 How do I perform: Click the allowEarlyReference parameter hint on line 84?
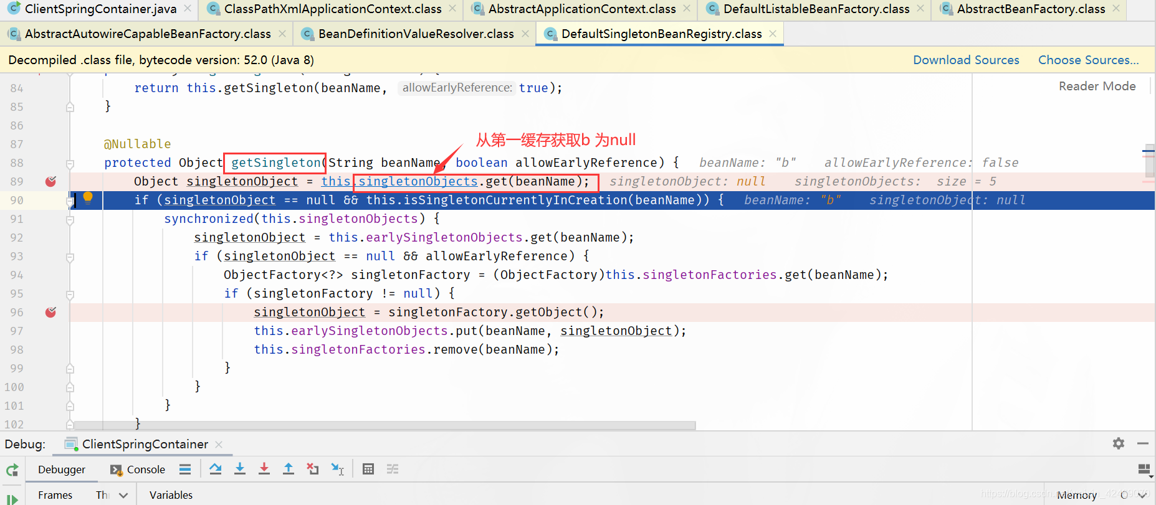point(457,88)
